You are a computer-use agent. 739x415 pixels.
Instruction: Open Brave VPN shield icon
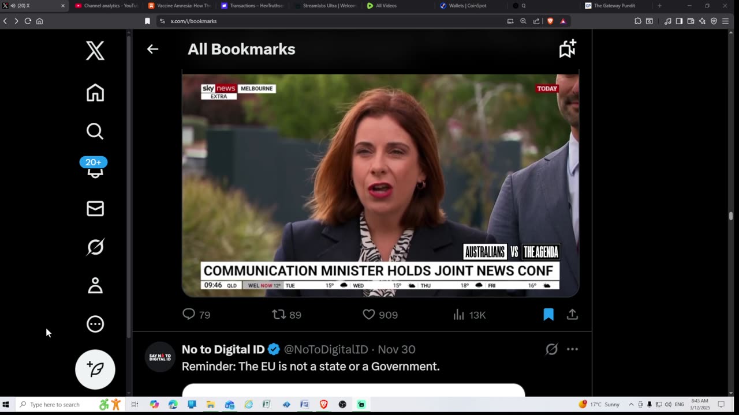[714, 21]
